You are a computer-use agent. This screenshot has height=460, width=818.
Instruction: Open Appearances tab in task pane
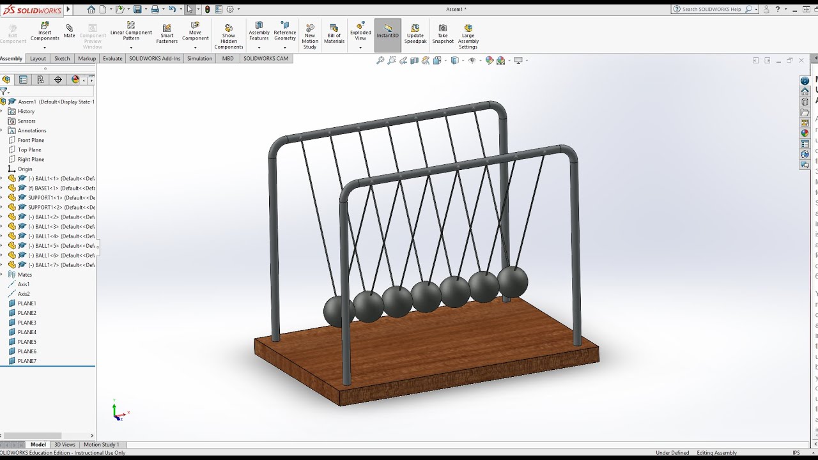pyautogui.click(x=805, y=133)
